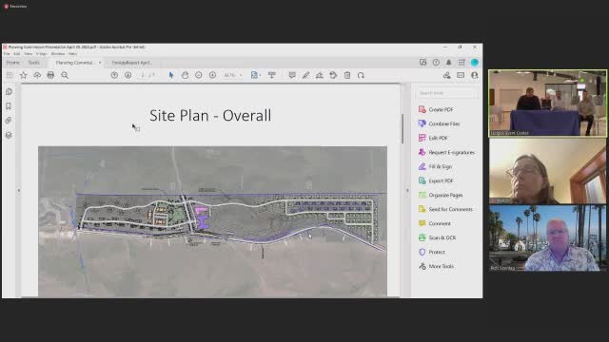609x342 pixels.
Task: Select the arrow selection tool
Action: click(171, 75)
